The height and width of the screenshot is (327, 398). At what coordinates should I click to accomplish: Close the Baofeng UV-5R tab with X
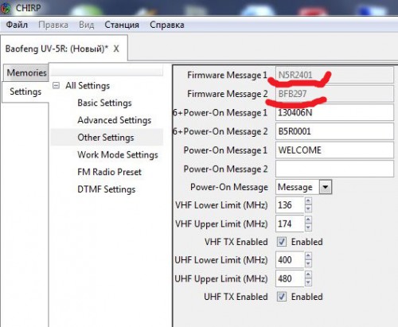pyautogui.click(x=116, y=49)
